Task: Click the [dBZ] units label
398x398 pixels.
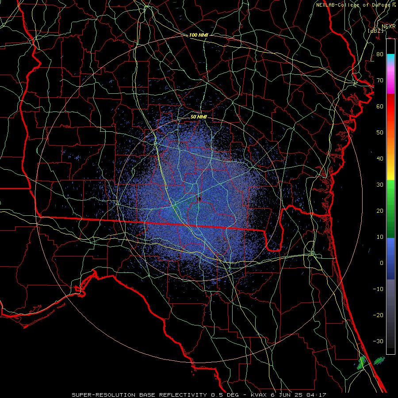Action: tap(375, 31)
